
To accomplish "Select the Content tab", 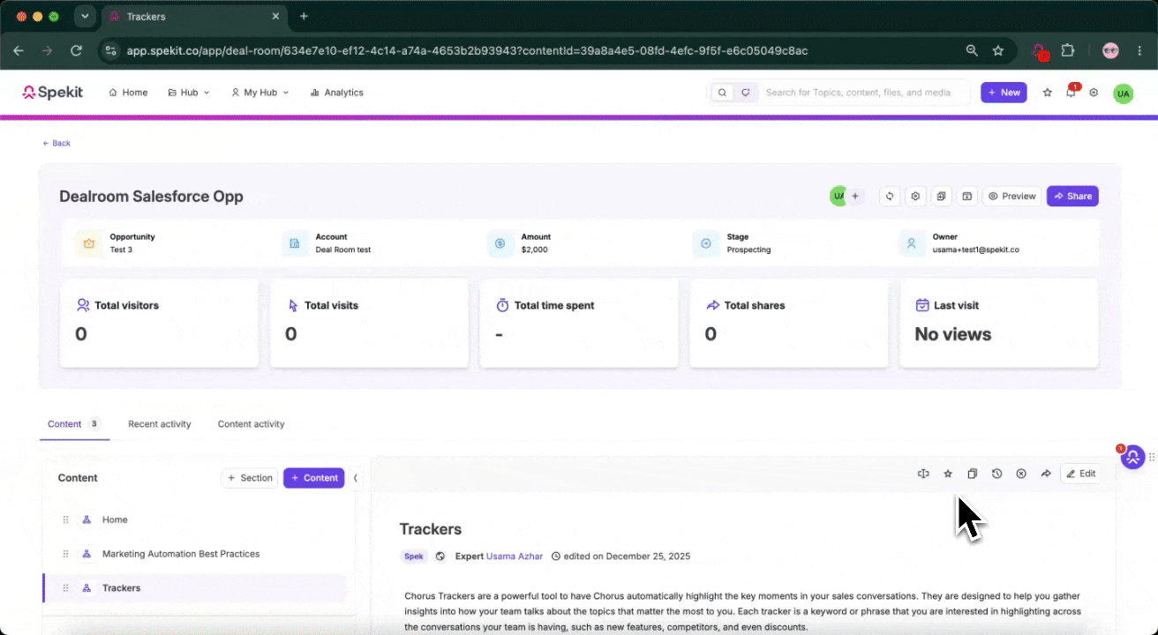I will point(74,424).
